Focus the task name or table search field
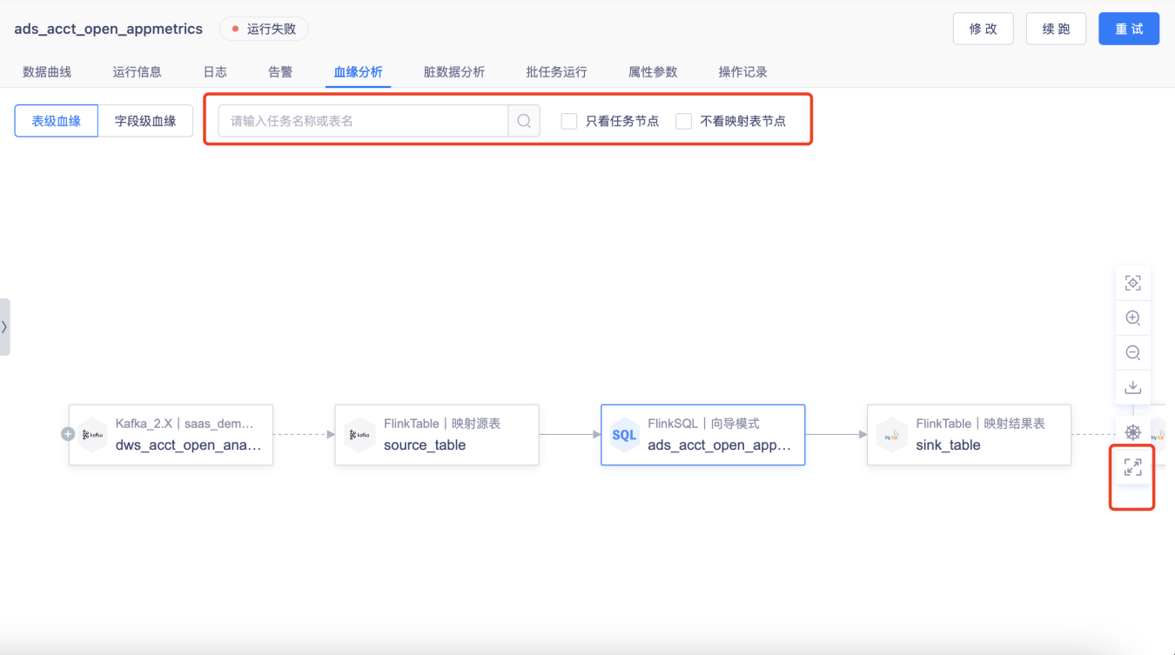Image resolution: width=1175 pixels, height=655 pixels. pyautogui.click(x=363, y=121)
